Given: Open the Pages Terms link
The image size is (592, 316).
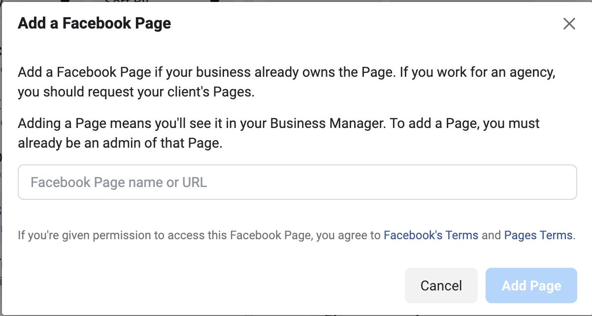Looking at the screenshot, I should tap(538, 235).
